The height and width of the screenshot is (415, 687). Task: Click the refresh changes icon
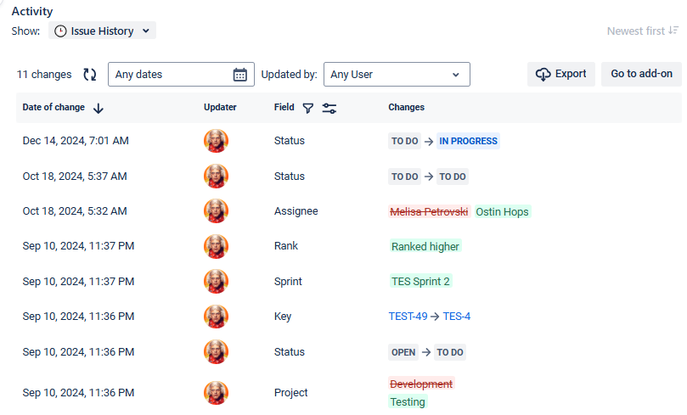click(x=89, y=75)
